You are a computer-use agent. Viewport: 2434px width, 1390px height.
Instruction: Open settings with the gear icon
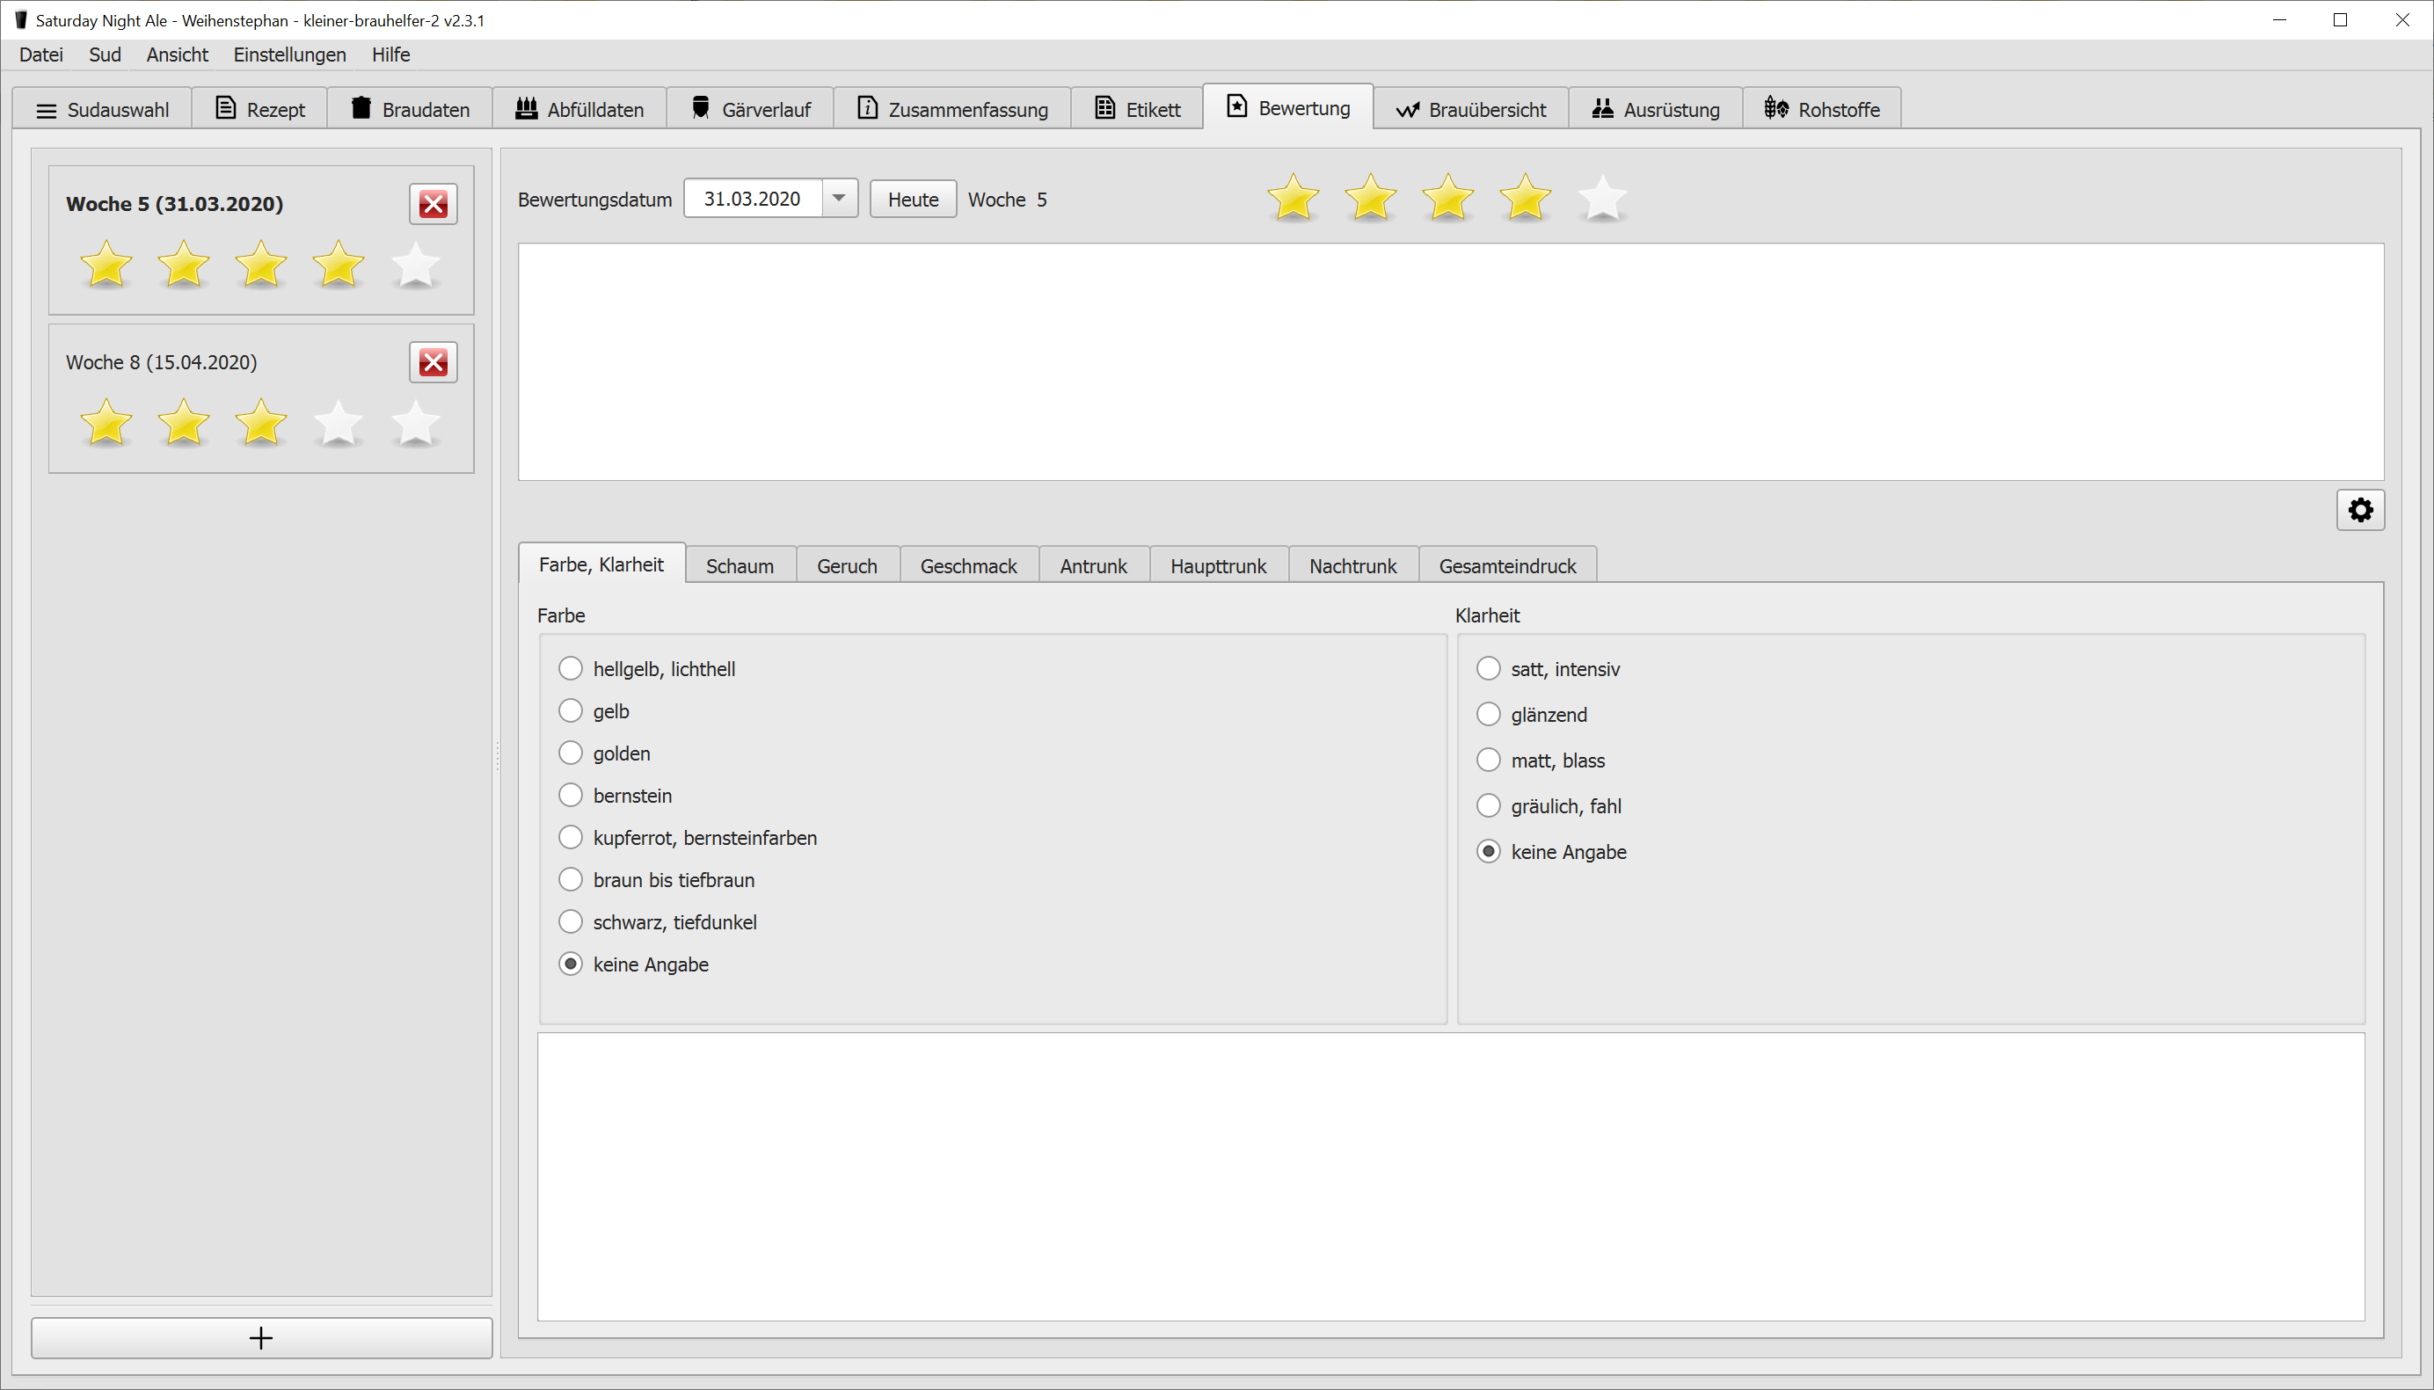[x=2359, y=510]
